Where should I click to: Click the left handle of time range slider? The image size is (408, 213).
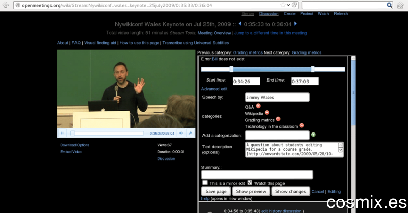[232, 69]
